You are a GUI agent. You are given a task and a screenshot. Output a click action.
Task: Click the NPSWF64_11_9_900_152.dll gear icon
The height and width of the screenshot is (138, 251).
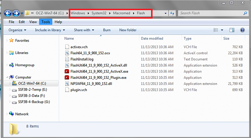pyautogui.click(x=67, y=83)
